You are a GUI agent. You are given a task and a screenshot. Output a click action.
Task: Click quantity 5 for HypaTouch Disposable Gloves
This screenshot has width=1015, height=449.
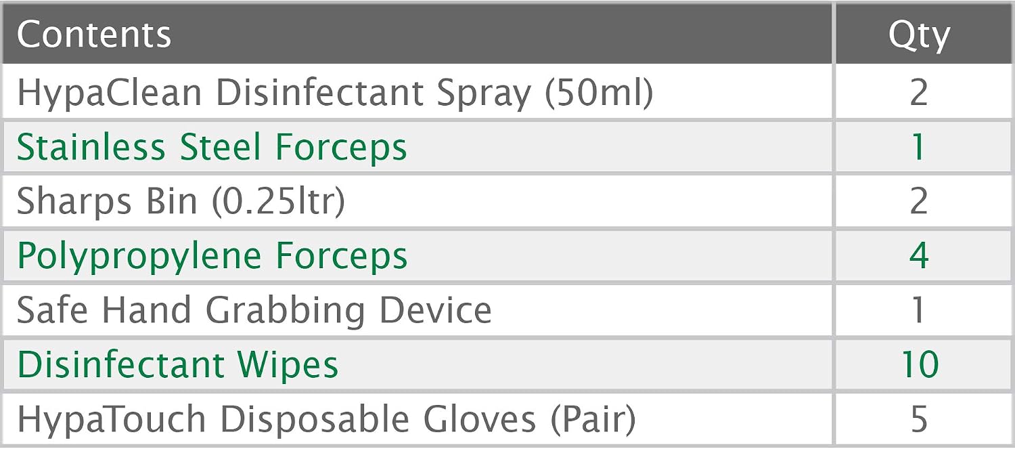click(x=918, y=420)
